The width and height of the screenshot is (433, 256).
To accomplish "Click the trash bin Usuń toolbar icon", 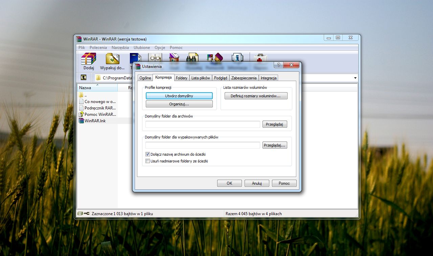I will (x=174, y=57).
